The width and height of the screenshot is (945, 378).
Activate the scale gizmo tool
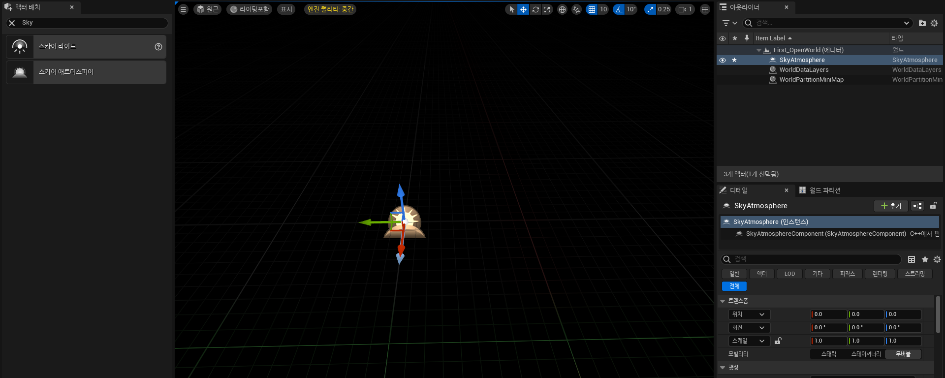coord(547,9)
